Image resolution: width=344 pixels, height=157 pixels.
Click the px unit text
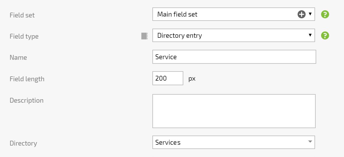[x=192, y=79]
